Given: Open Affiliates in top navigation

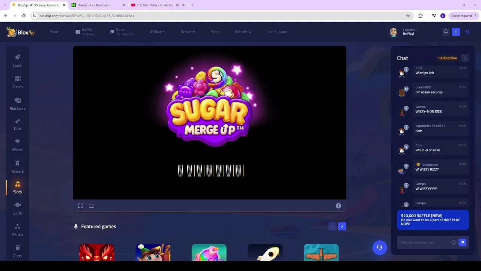Looking at the screenshot, I should (x=157, y=32).
